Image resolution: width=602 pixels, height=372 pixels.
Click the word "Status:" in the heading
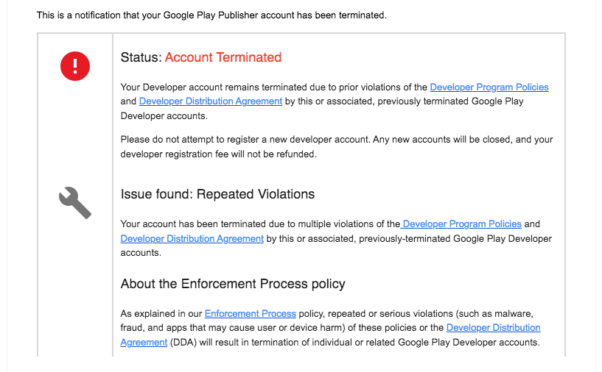click(141, 57)
